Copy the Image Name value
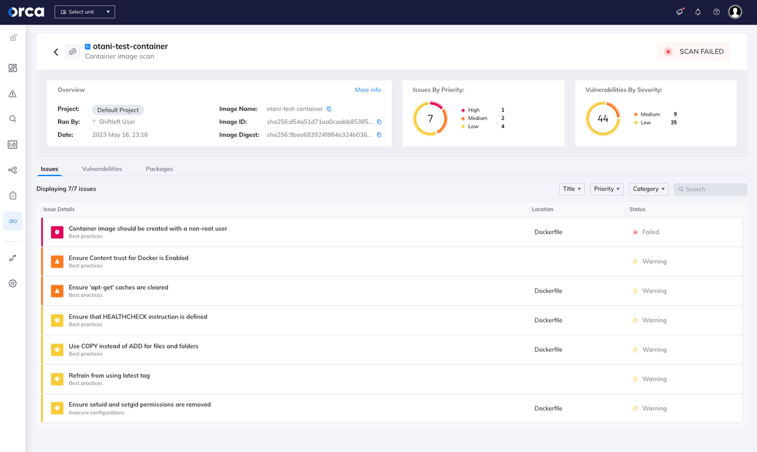This screenshot has height=452, width=757. pos(329,109)
